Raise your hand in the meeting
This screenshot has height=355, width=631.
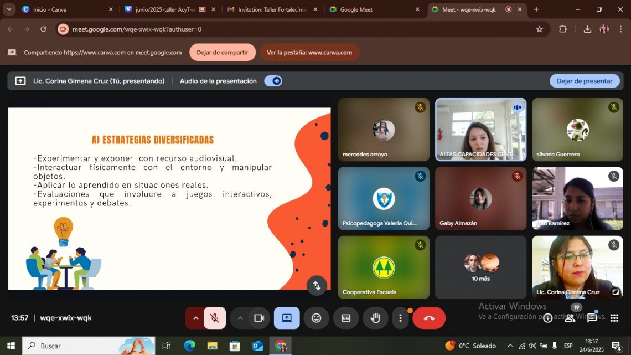point(375,318)
